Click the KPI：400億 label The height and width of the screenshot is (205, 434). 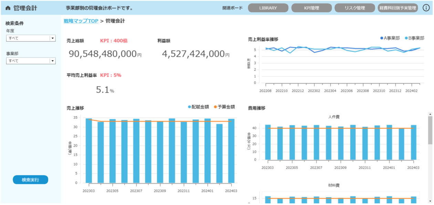[x=114, y=41]
